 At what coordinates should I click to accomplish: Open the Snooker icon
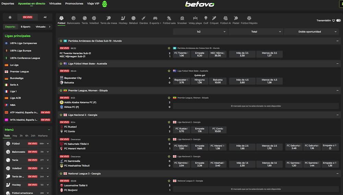point(182,18)
